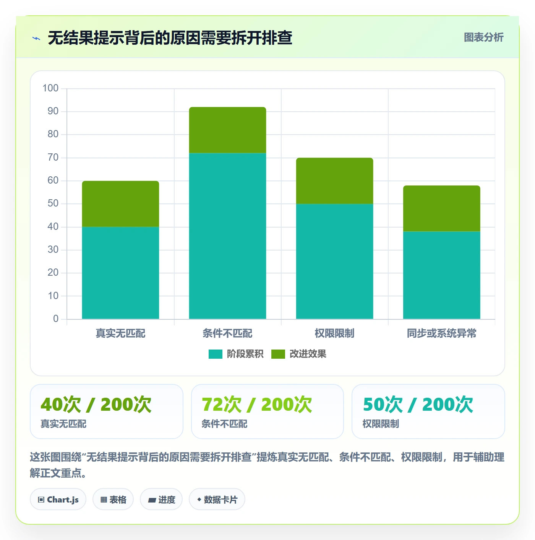Click the 数据卡片 tag chip
This screenshot has height=540, width=535.
click(217, 499)
